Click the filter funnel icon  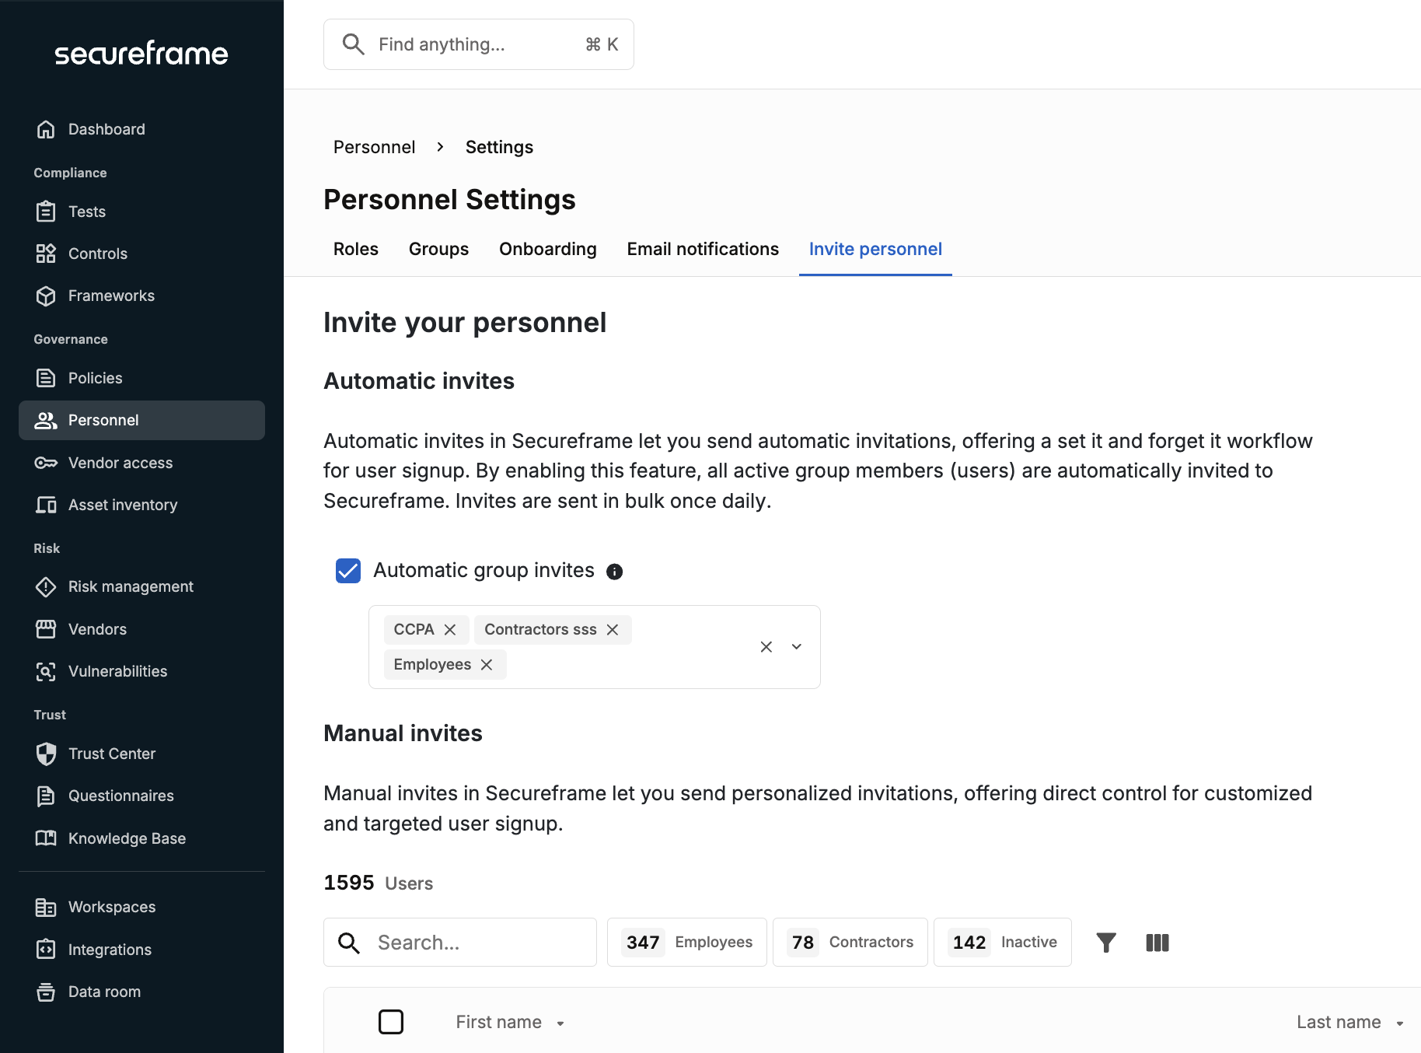click(x=1105, y=943)
